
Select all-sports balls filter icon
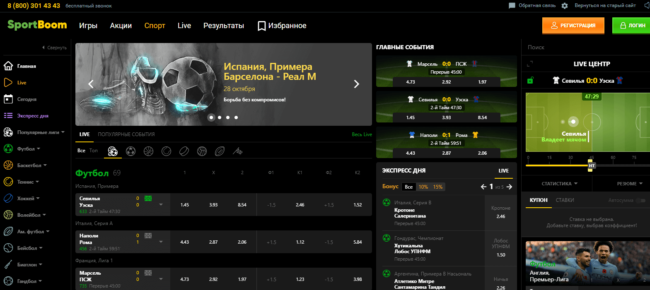pos(113,151)
